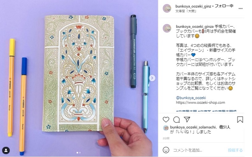Open the three-dot more options menu

tap(241, 8)
